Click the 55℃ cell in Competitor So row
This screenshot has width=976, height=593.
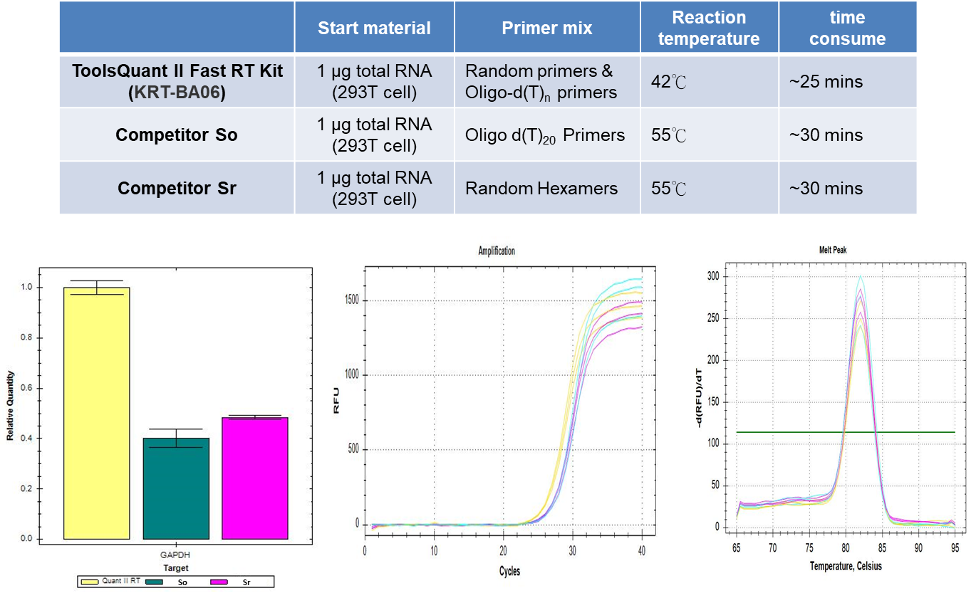pos(709,135)
